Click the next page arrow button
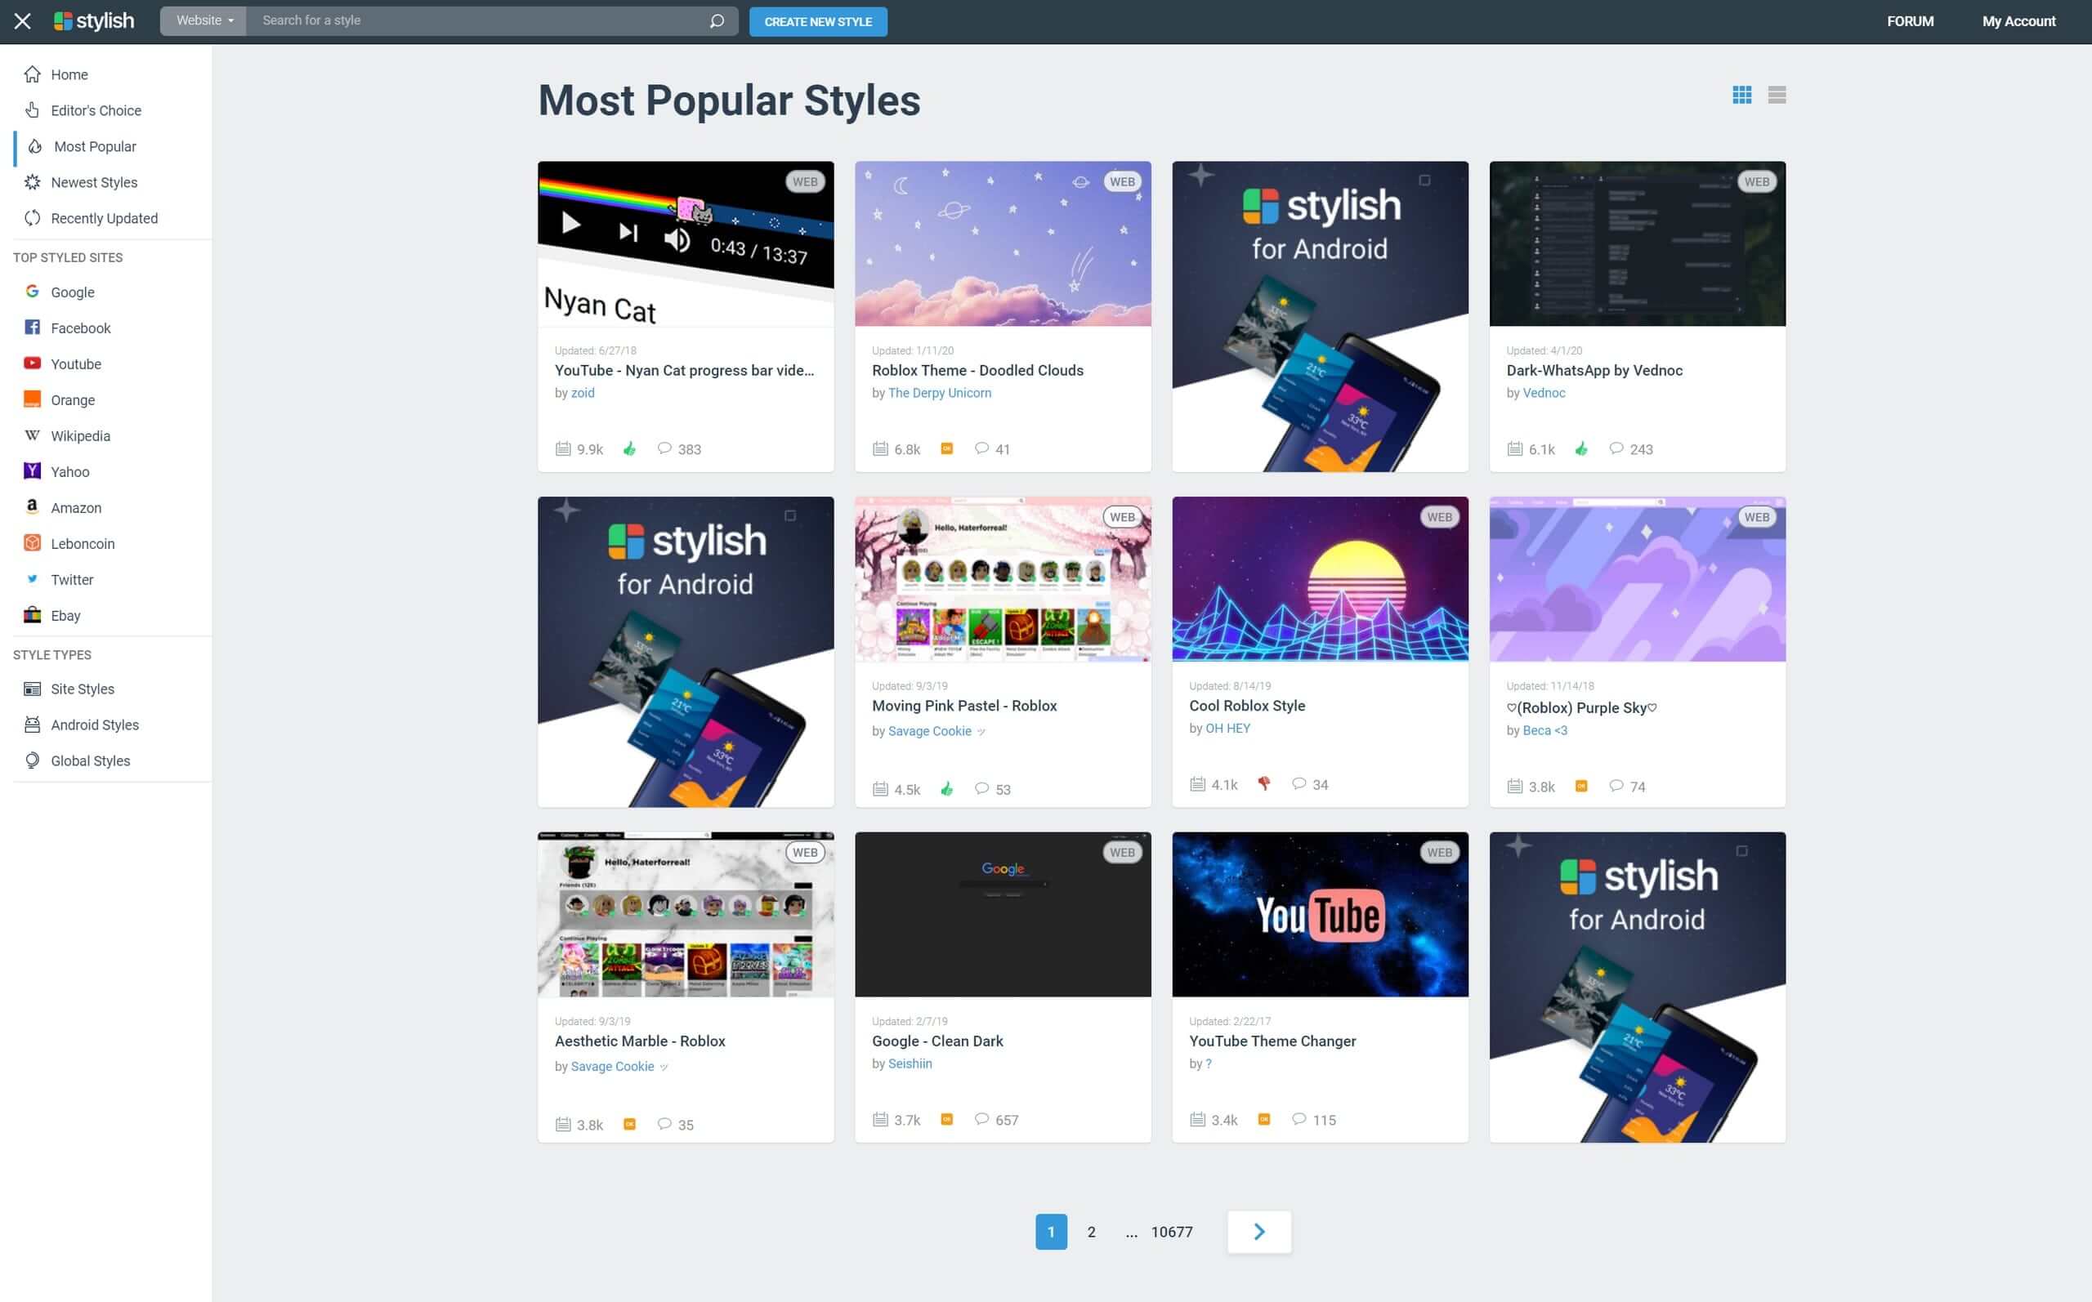Viewport: 2092px width, 1302px height. (1258, 1232)
